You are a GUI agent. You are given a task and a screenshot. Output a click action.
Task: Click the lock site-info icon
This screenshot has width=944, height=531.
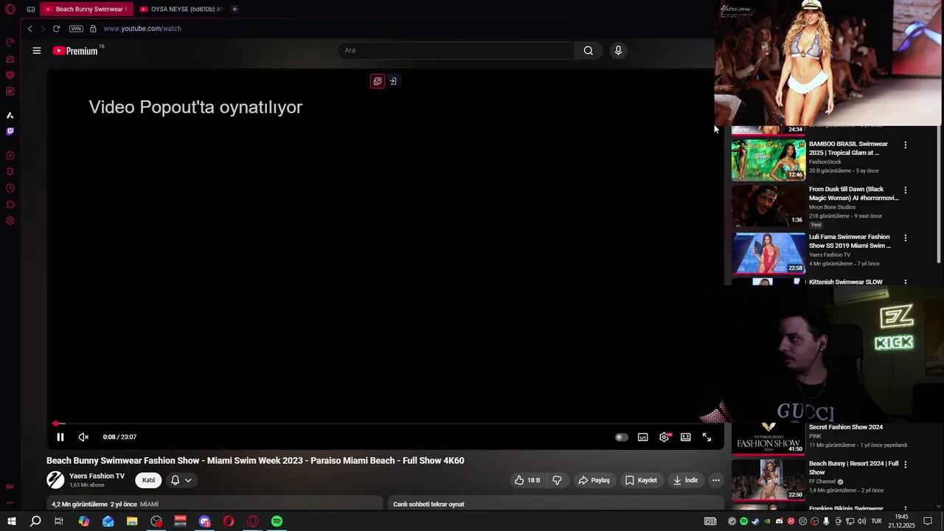click(93, 29)
